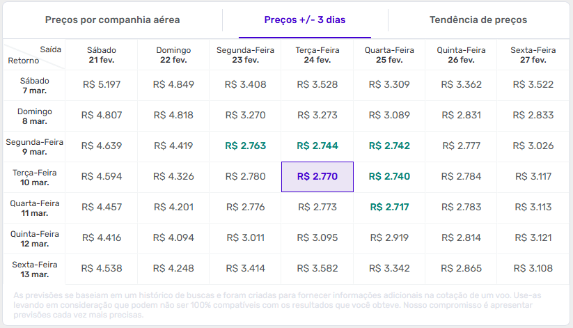Choose the R$ 2.740 fare
573x328 pixels.
389,177
